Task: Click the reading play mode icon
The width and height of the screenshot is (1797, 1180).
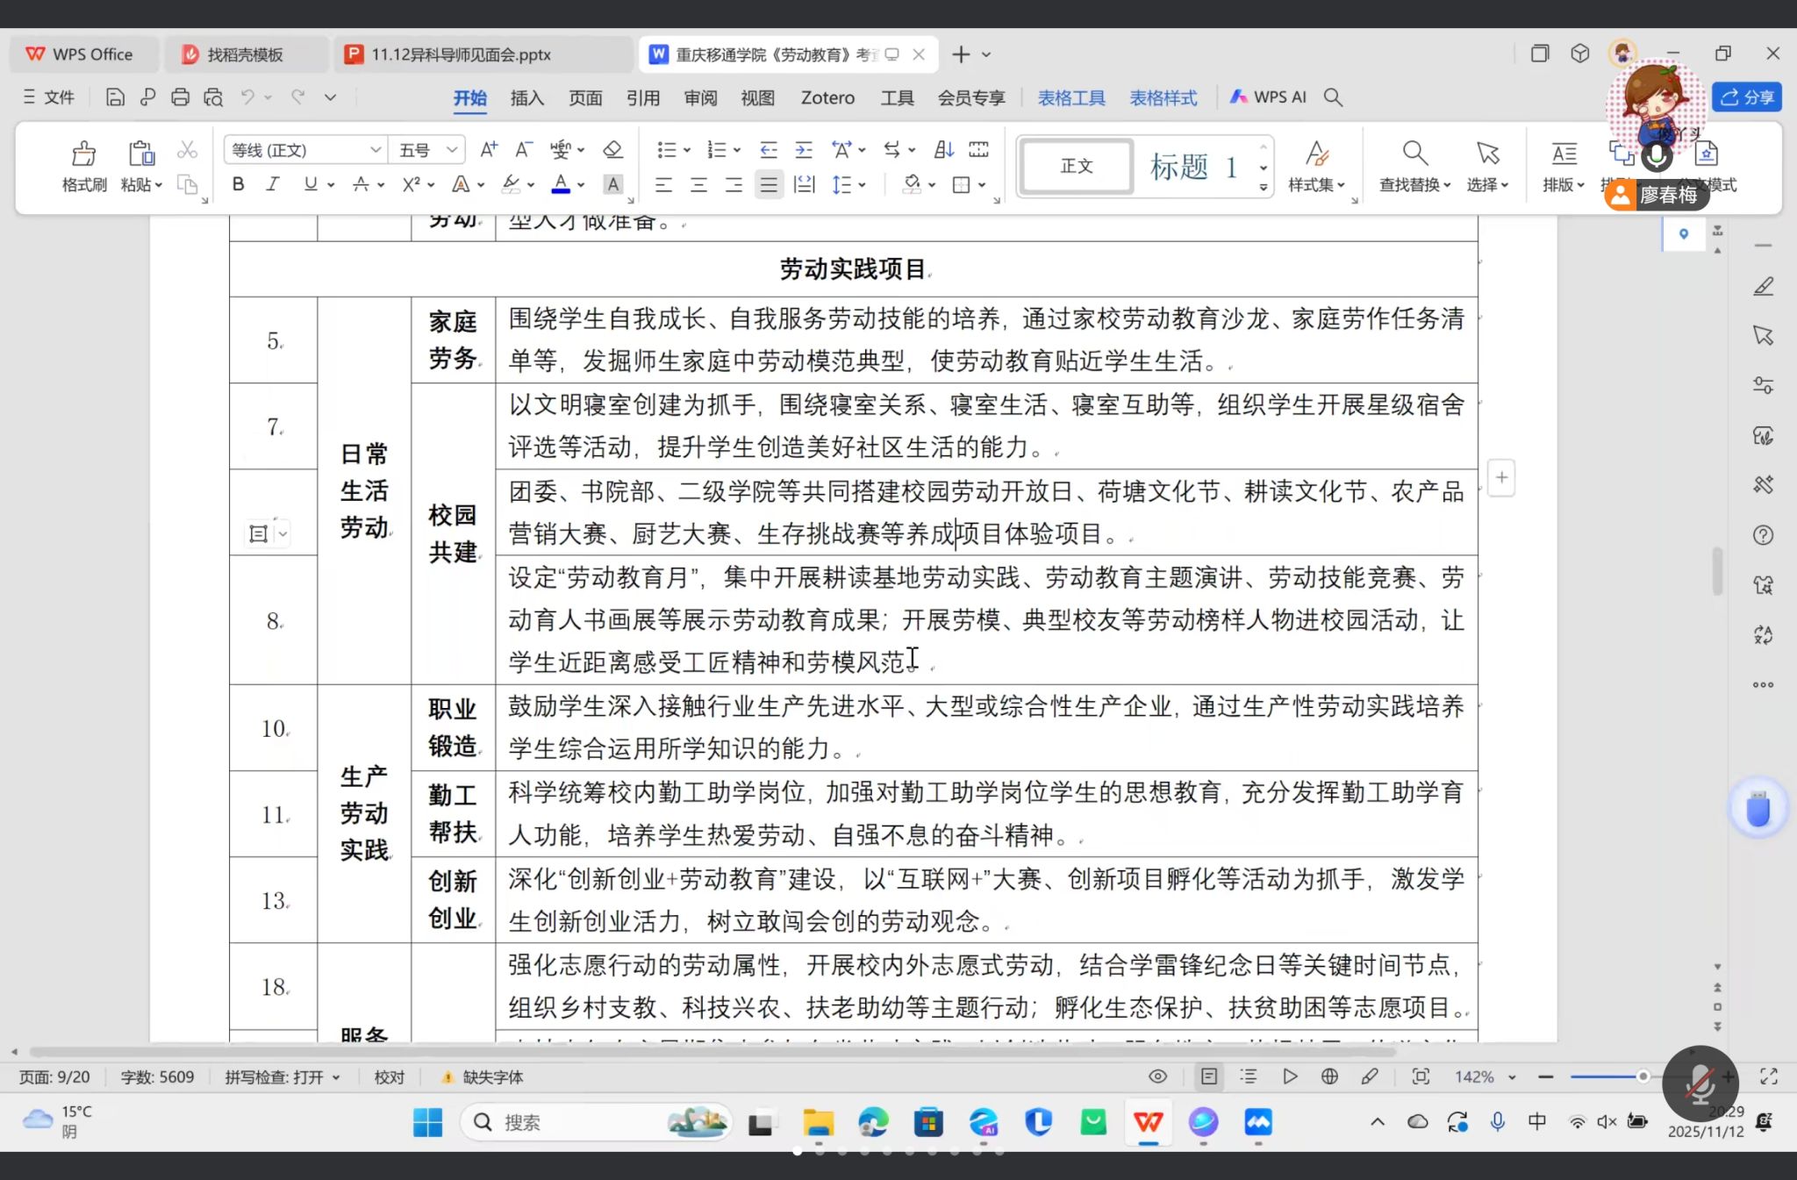Action: [1290, 1076]
